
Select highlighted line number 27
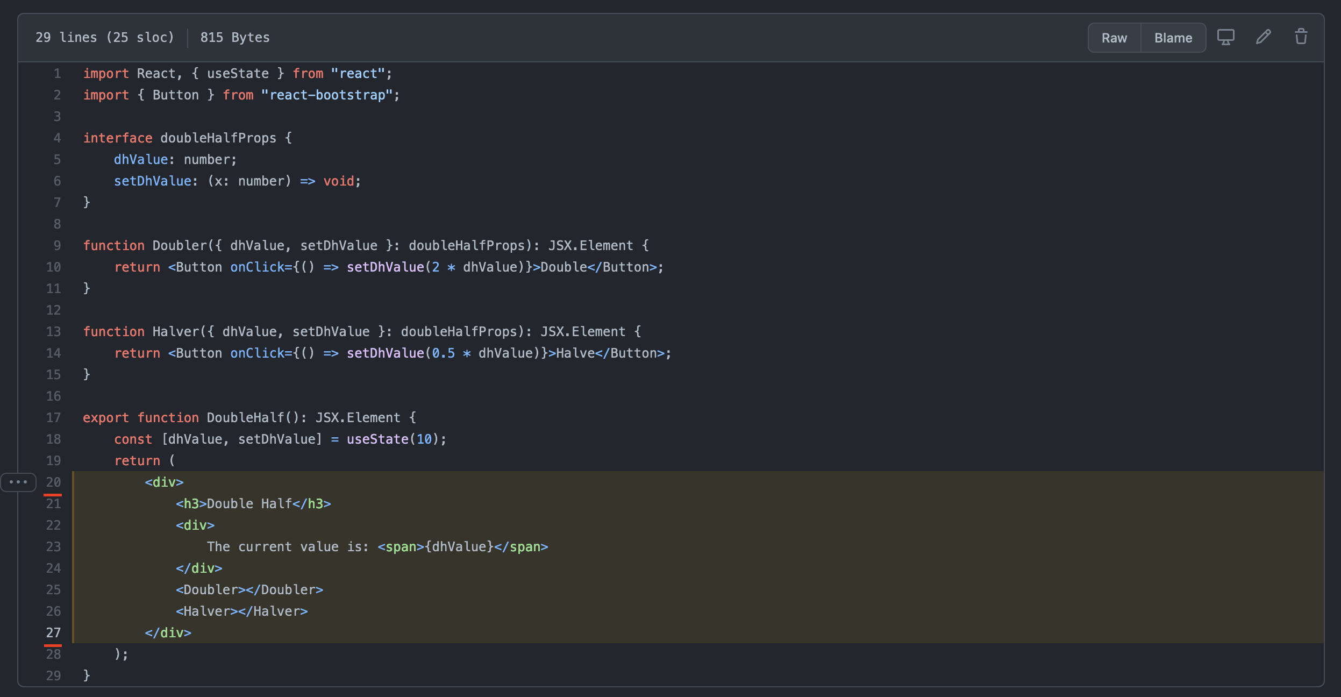53,633
